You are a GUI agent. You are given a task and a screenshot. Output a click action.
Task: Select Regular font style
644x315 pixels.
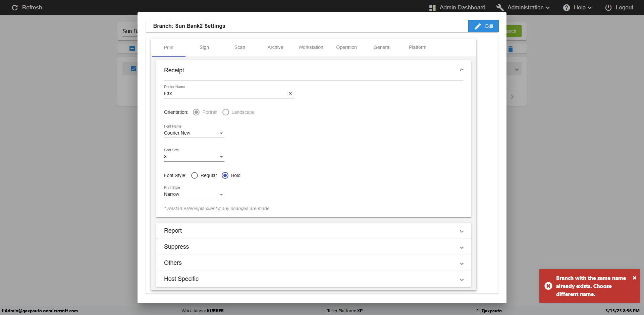pos(195,175)
